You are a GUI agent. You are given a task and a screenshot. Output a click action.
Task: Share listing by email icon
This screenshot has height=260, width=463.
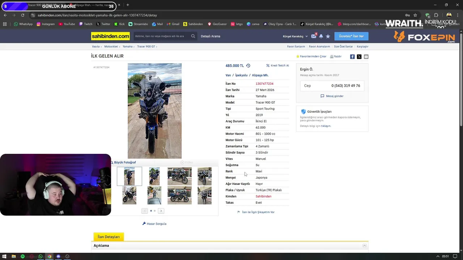click(x=366, y=57)
